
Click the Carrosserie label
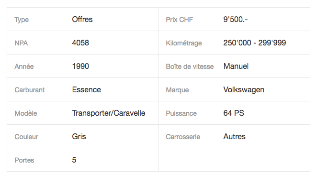tap(183, 137)
